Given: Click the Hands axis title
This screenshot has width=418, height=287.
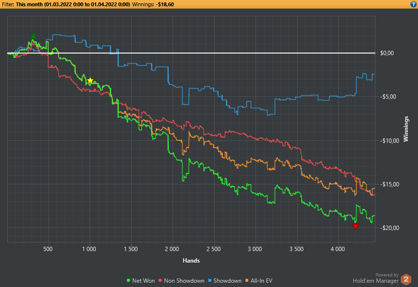Looking at the screenshot, I should tap(191, 261).
